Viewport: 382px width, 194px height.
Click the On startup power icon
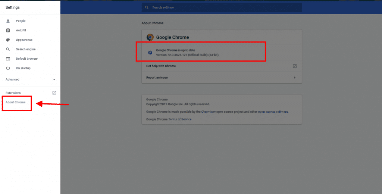[x=8, y=68]
